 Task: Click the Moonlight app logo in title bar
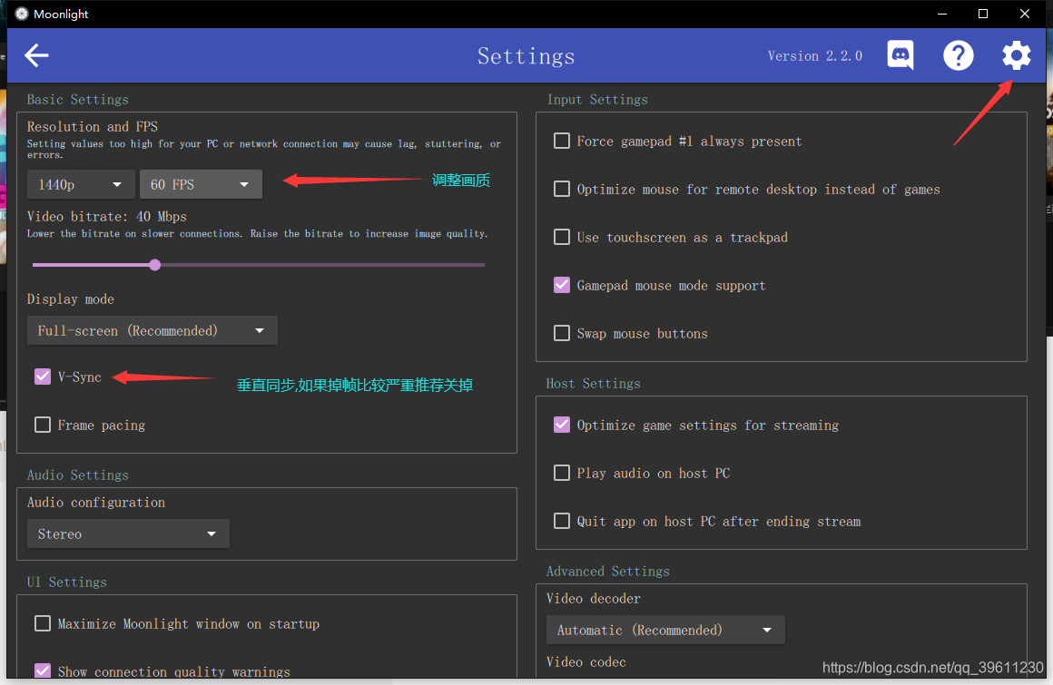tap(22, 14)
